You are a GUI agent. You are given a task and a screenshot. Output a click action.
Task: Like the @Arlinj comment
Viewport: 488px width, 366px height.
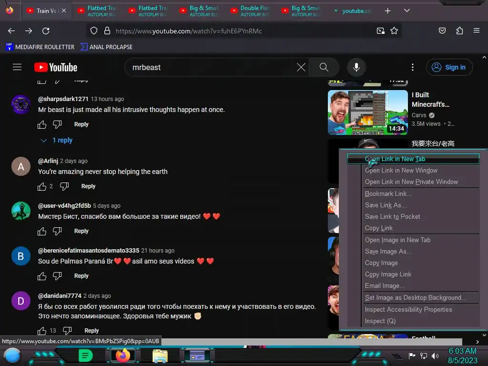click(x=42, y=186)
